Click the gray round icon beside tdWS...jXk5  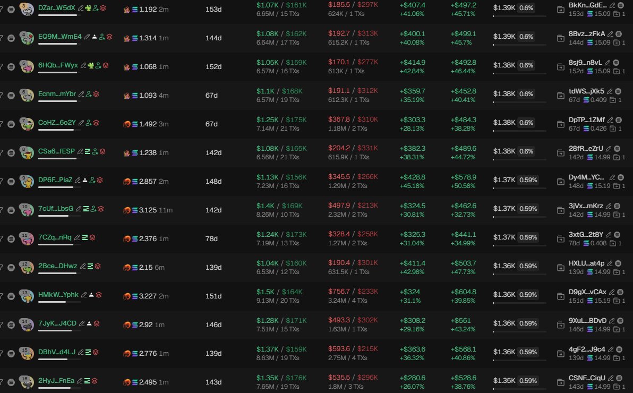[618, 91]
